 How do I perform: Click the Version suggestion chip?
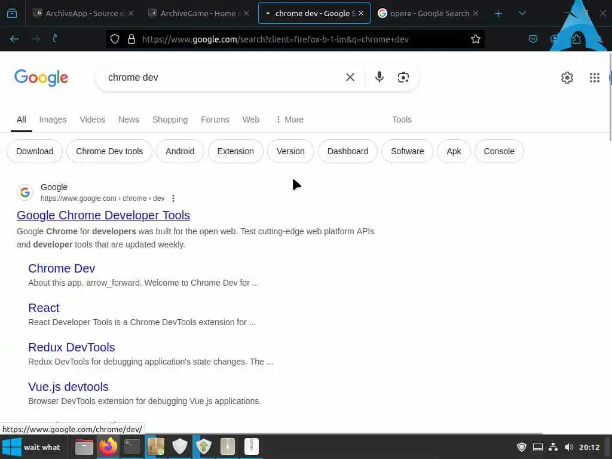click(291, 151)
